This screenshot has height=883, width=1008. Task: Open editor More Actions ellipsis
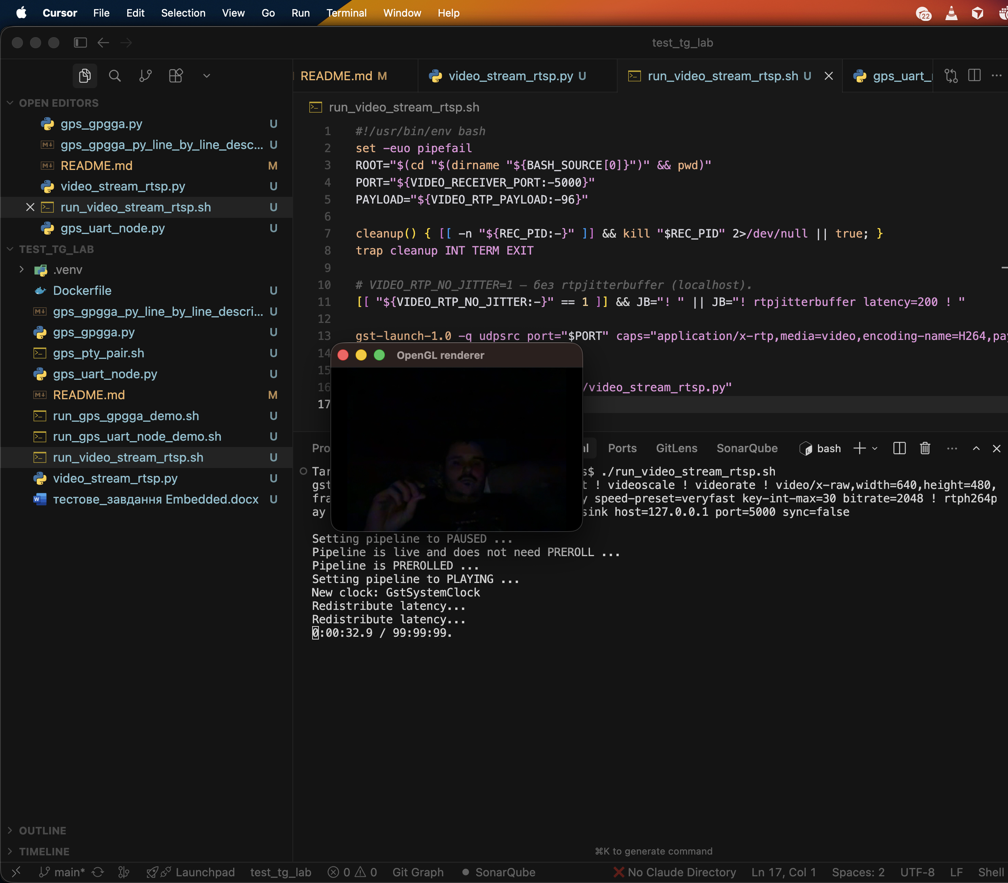point(996,75)
